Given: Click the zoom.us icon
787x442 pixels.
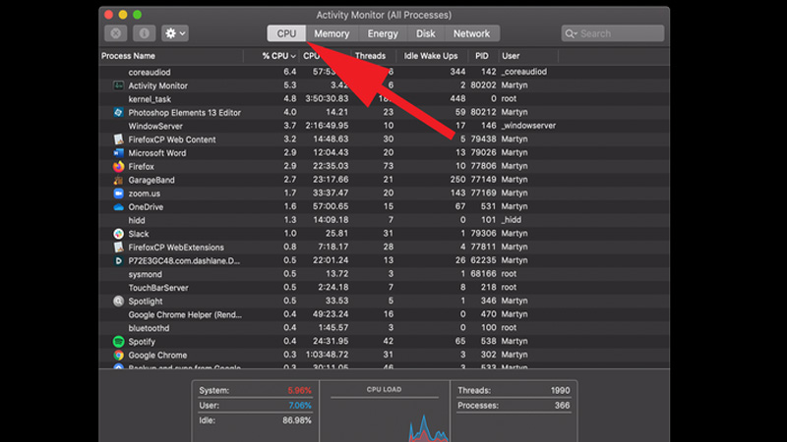Looking at the screenshot, I should pos(118,193).
